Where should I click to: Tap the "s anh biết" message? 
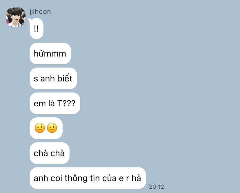tap(53, 78)
